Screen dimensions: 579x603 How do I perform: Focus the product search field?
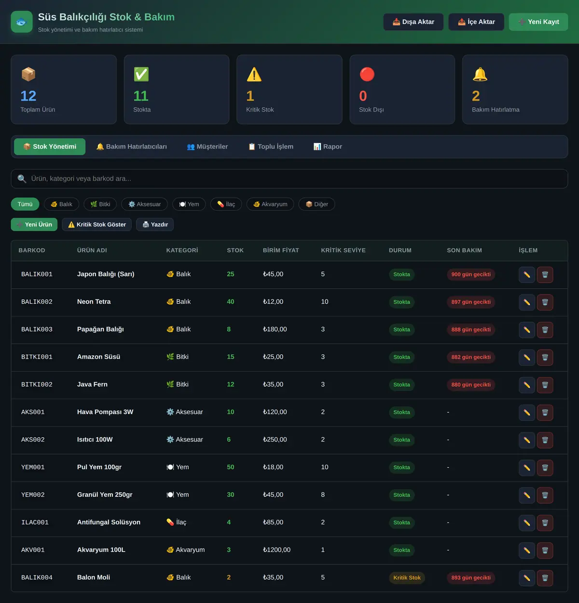click(289, 179)
